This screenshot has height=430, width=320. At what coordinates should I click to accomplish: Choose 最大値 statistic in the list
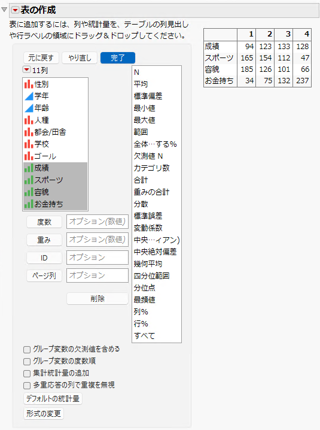144,120
